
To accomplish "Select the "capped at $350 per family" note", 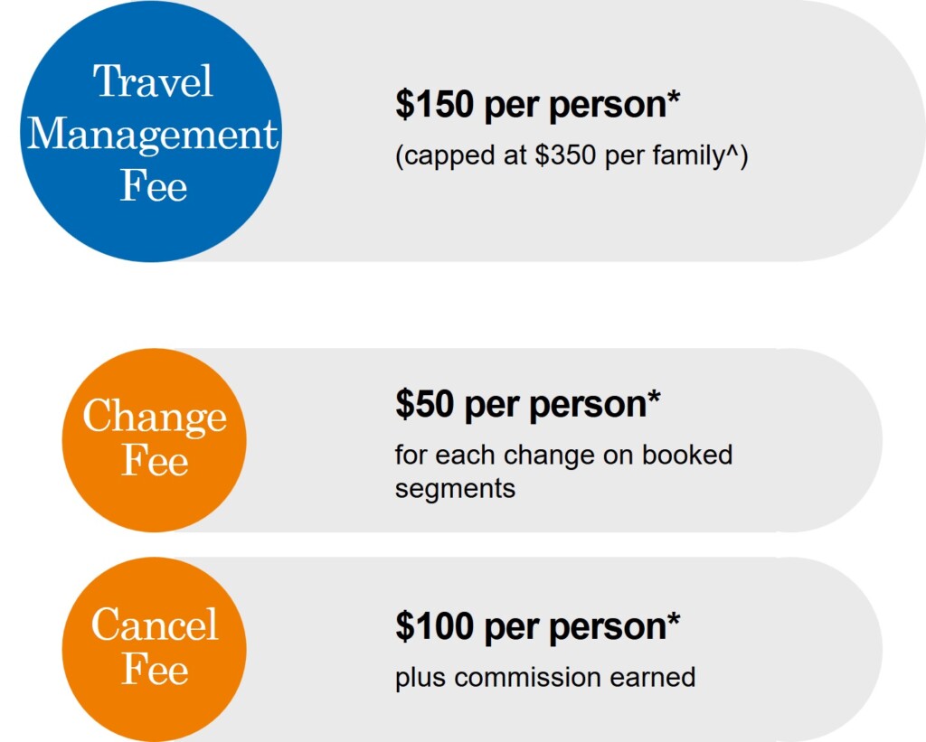I will 572,155.
